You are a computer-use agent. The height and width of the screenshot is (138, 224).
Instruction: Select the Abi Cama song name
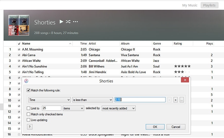tap(29, 55)
